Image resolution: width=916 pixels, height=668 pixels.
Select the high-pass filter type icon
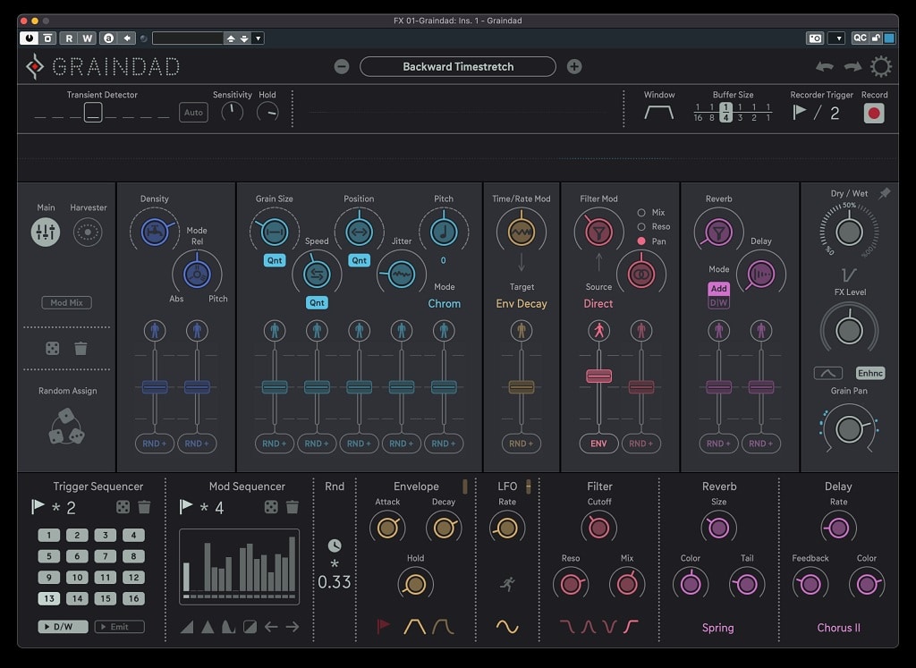(631, 627)
